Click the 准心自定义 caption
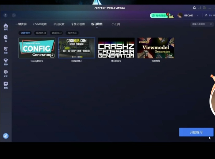The image size is (215, 159). 116,61
